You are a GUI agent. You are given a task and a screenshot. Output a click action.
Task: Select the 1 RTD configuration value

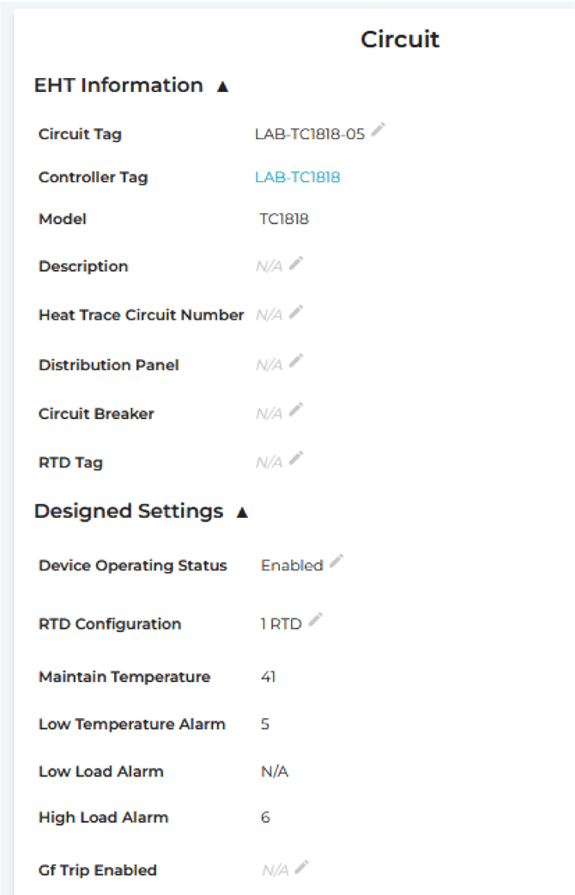click(x=281, y=624)
